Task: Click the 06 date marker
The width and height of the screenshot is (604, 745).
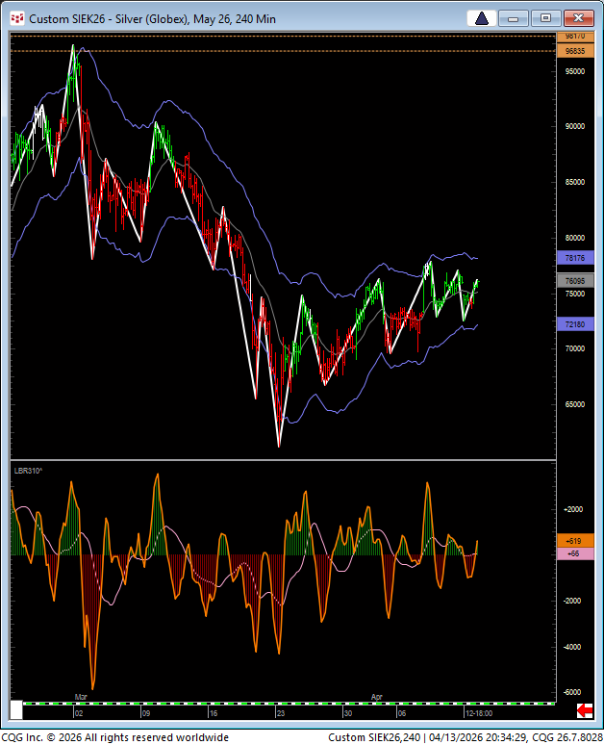Action: pos(402,713)
